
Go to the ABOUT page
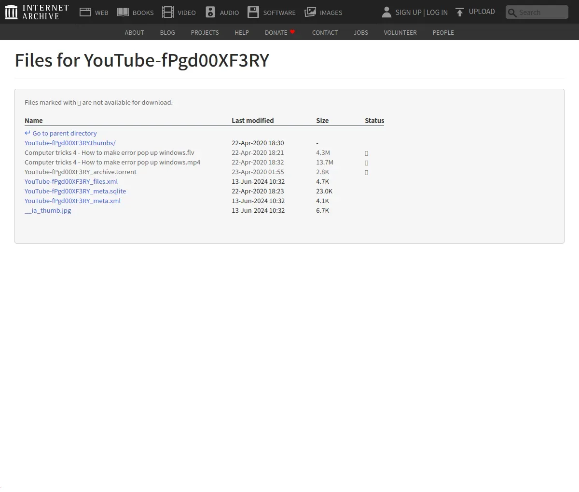pos(134,32)
